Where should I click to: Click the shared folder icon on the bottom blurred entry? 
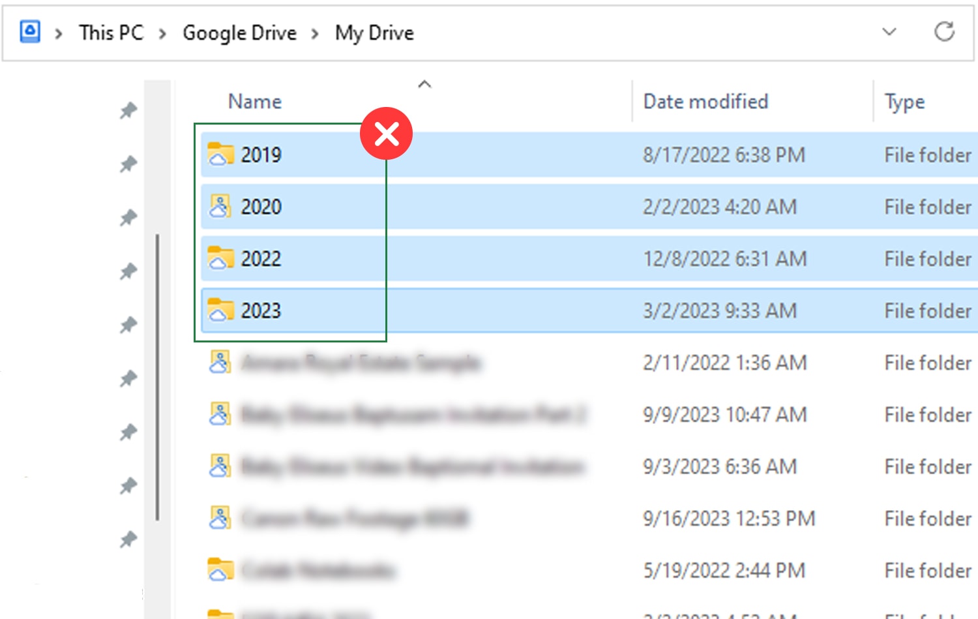coord(220,519)
